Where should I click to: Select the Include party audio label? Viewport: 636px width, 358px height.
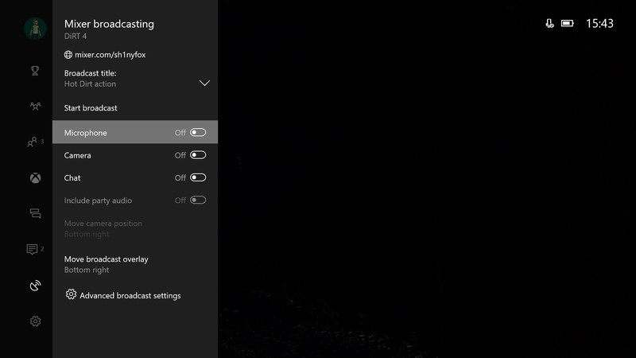click(x=98, y=200)
